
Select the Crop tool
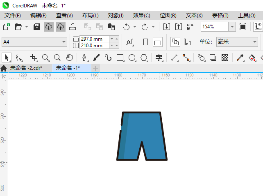click(34, 58)
